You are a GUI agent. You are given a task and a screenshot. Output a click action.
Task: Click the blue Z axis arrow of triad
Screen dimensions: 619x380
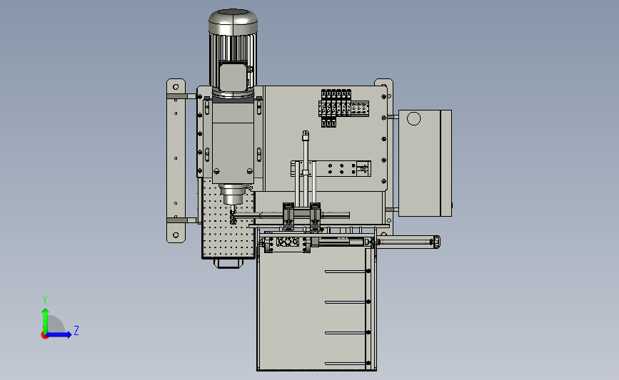[59, 335]
